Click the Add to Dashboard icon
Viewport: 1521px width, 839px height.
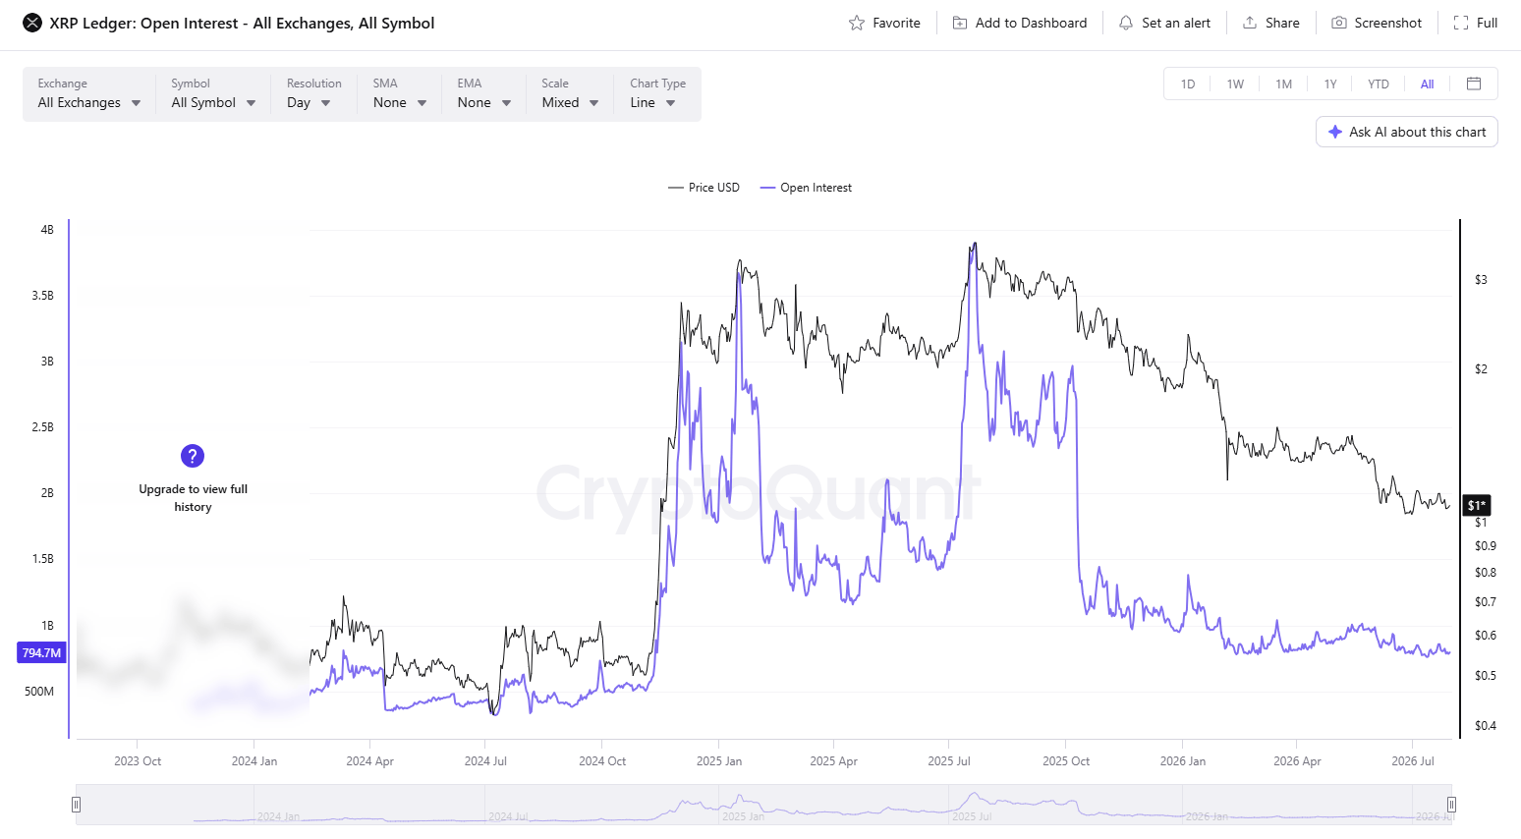[960, 23]
